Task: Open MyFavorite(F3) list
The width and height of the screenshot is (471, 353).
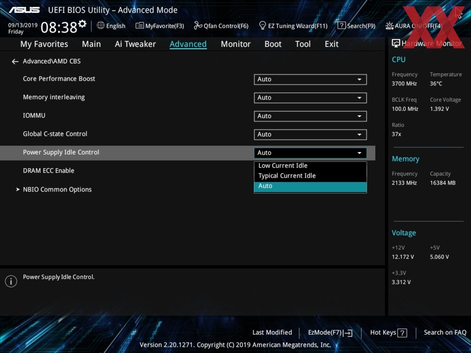Action: tap(160, 26)
